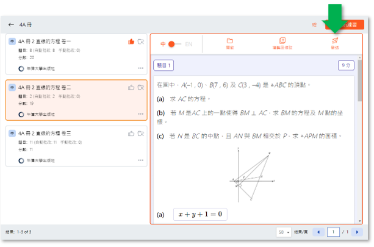Screen dimensions: 374x247
Task: Toggle bookmark flag on 卷一 card
Action: [x=141, y=41]
